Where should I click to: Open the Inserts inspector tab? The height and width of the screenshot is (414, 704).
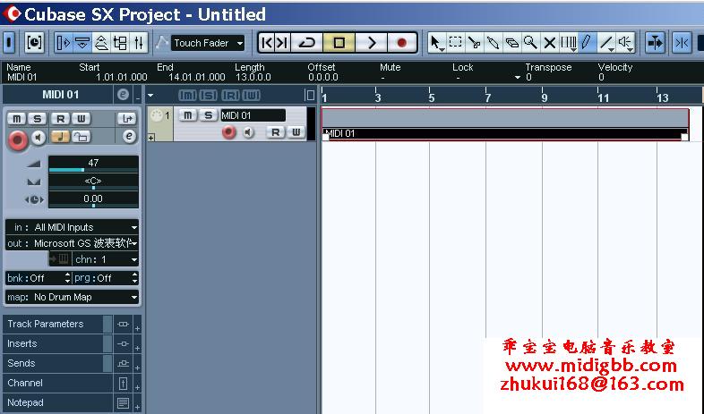coord(57,343)
